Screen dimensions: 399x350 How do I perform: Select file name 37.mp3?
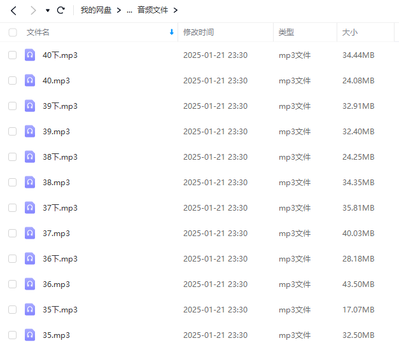pyautogui.click(x=56, y=234)
